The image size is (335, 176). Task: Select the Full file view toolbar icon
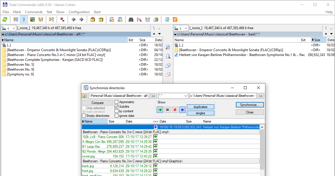(24, 20)
